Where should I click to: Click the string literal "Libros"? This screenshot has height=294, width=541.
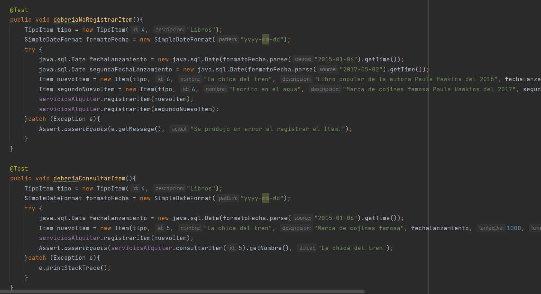point(200,29)
